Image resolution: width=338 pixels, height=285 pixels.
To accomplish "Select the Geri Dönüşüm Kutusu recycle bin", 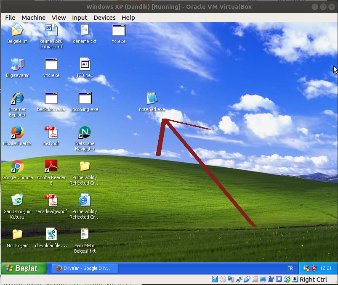I will 17,200.
